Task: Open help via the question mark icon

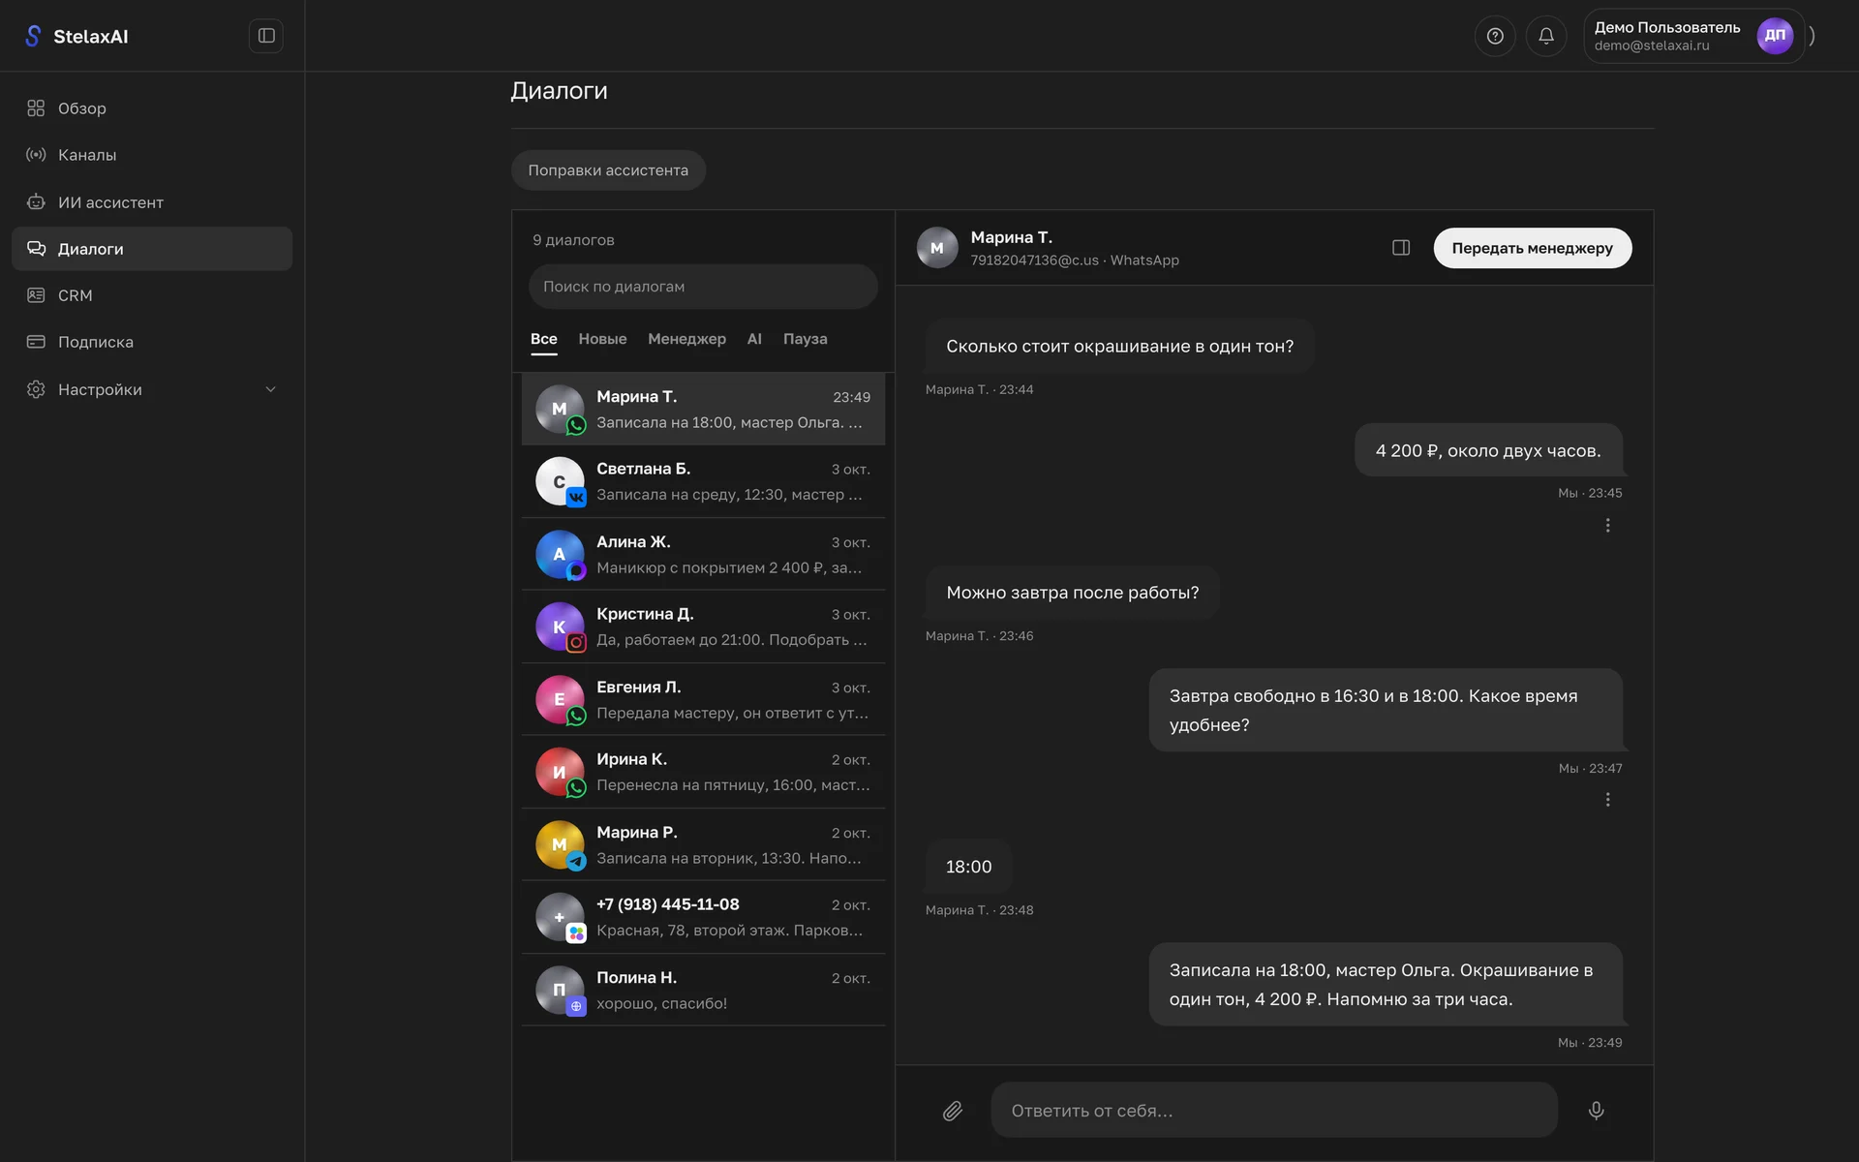Action: pyautogui.click(x=1495, y=36)
